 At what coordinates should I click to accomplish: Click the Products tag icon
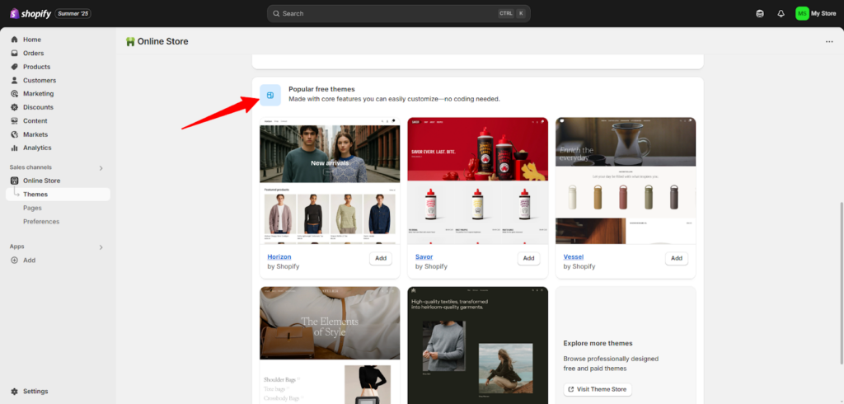click(15, 67)
